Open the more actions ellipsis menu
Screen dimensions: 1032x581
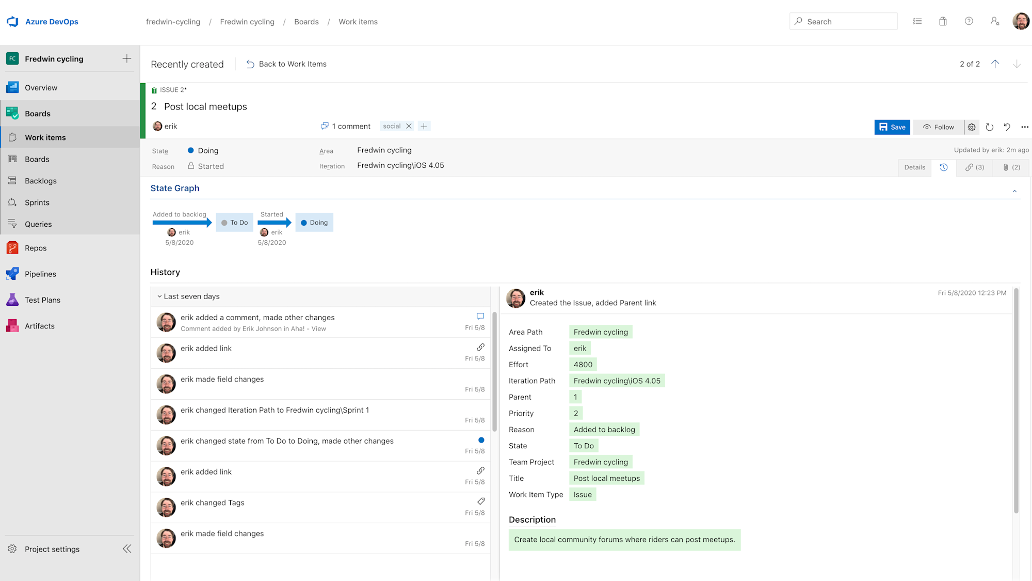pos(1025,127)
